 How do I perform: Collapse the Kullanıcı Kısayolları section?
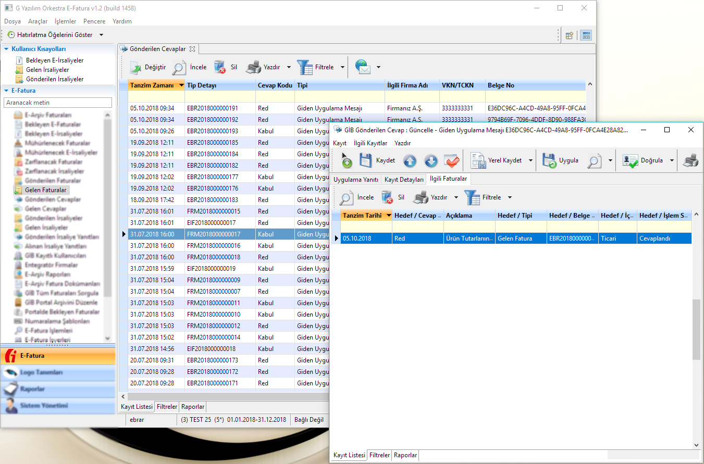point(6,49)
